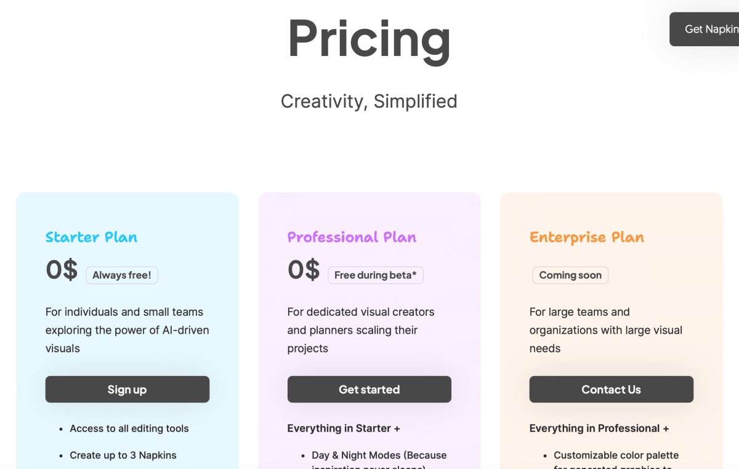Select the Professional Plan heading

[x=352, y=237]
